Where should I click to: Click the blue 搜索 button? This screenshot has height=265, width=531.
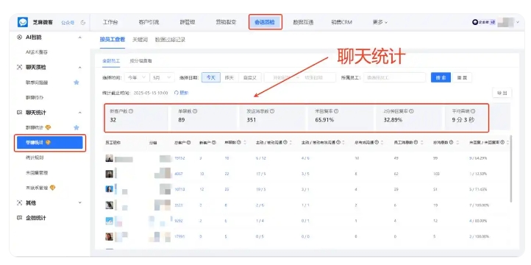(x=441, y=77)
